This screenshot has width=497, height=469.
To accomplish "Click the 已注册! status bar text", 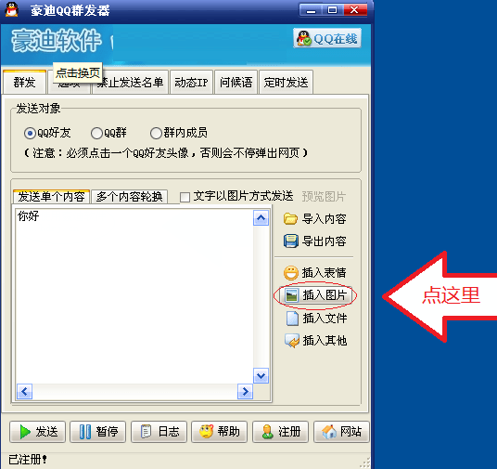I will click(x=28, y=460).
